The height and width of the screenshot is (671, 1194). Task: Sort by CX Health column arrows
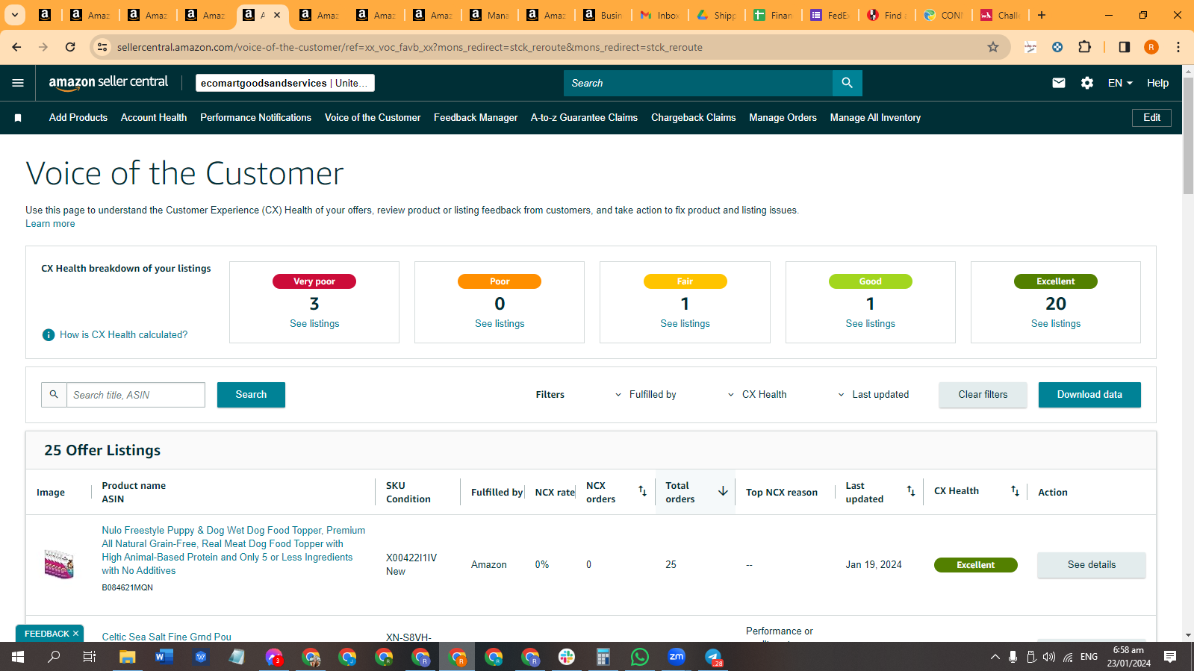point(1015,491)
